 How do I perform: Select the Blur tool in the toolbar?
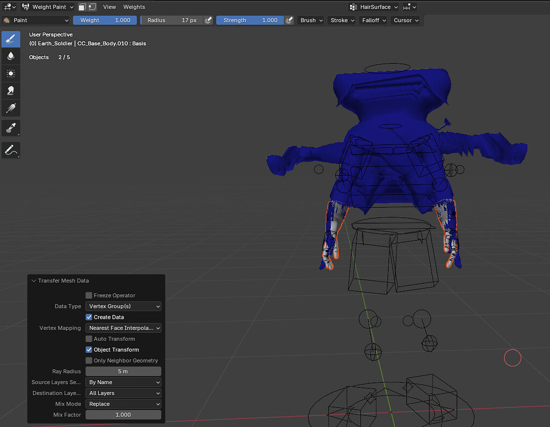coord(11,56)
